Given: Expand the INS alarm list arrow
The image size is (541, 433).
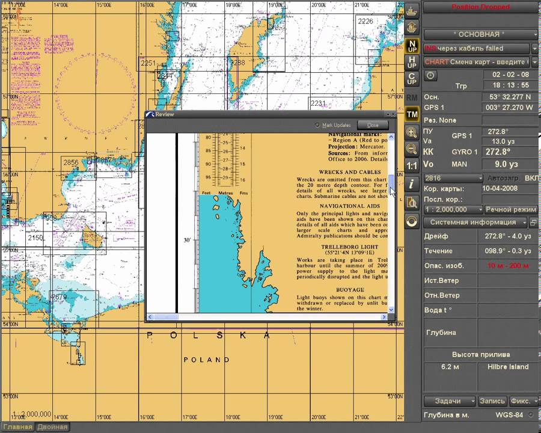Looking at the screenshot, I should point(534,49).
